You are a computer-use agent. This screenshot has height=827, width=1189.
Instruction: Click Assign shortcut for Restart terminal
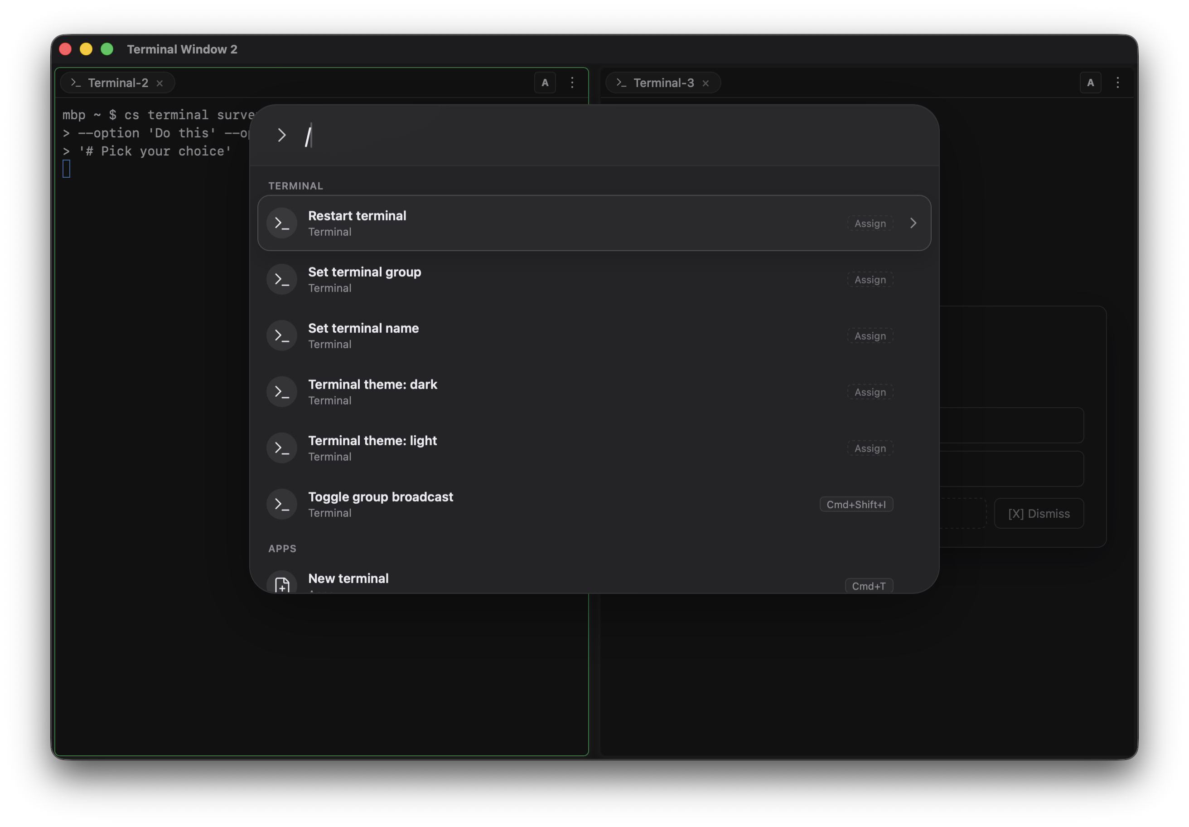(870, 224)
